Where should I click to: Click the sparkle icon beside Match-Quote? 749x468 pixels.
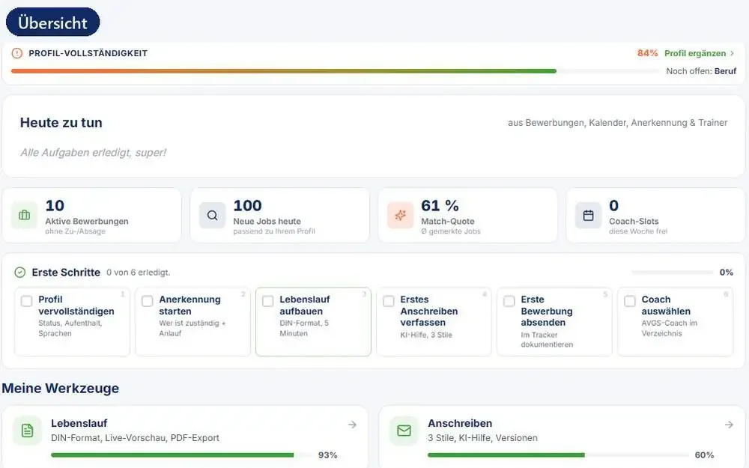click(x=400, y=216)
